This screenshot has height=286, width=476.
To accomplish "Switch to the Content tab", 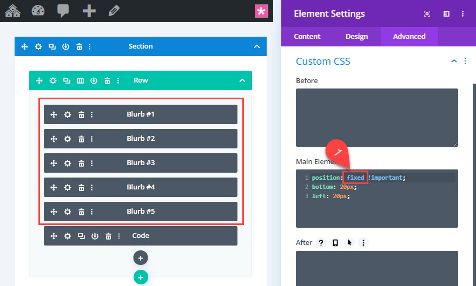I will coord(307,36).
